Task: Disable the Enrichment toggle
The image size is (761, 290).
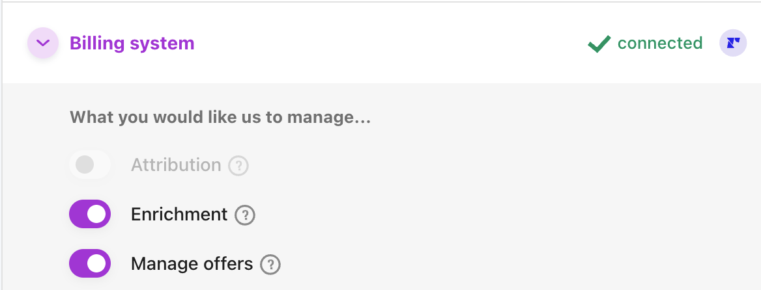Action: 90,214
